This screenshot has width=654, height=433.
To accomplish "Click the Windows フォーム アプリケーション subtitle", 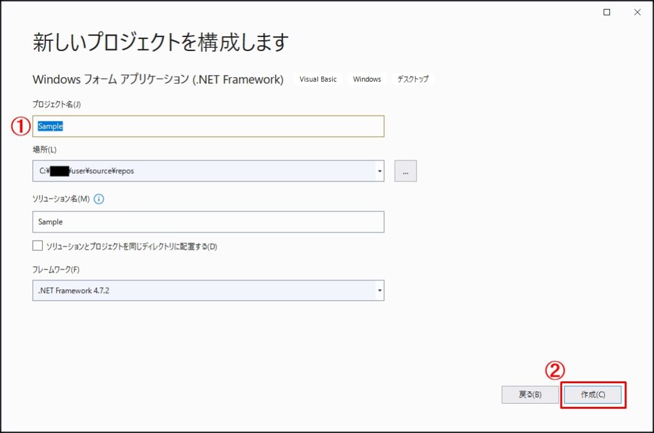I will coord(158,79).
